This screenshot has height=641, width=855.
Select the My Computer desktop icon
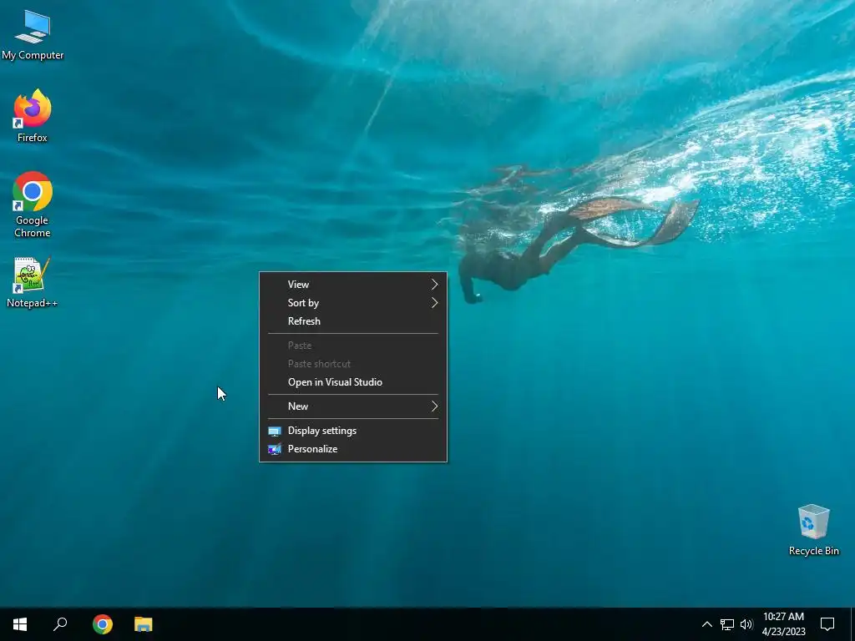(33, 35)
